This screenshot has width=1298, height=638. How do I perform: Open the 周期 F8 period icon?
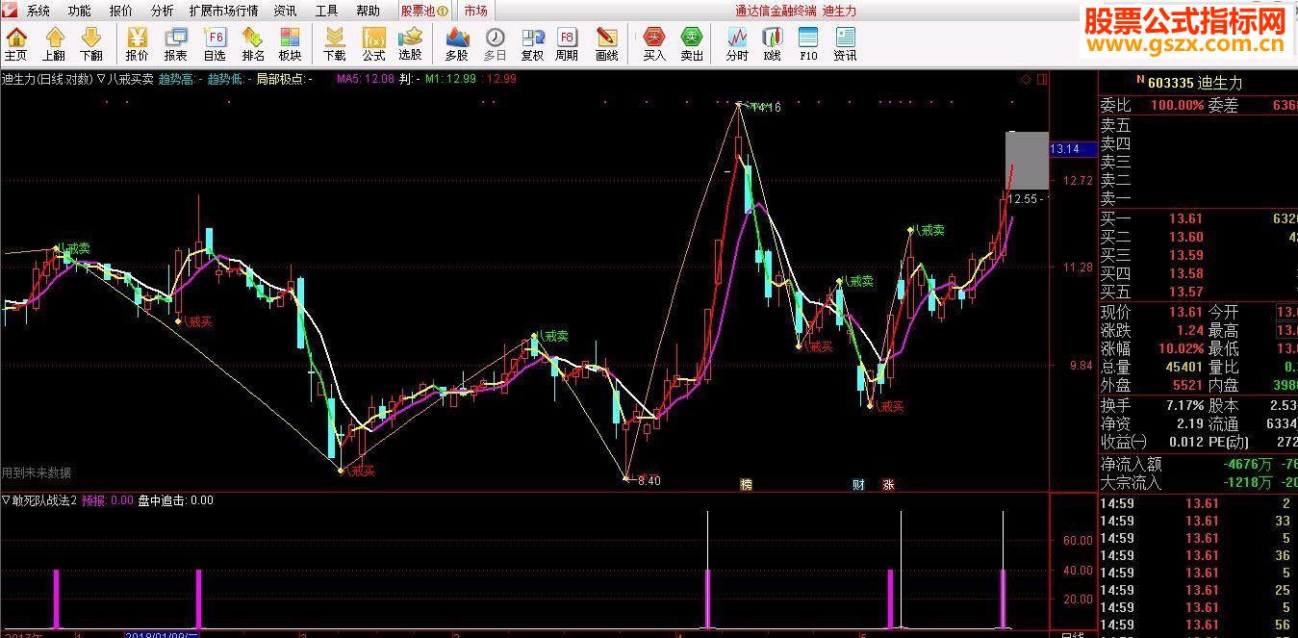(568, 43)
